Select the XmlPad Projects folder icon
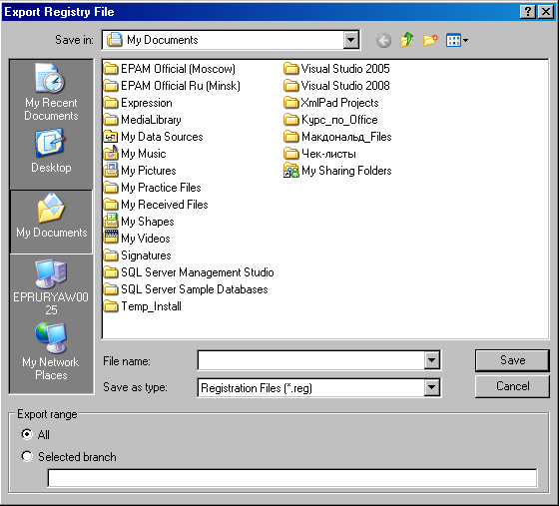Screen dimensions: 560x506 291,103
